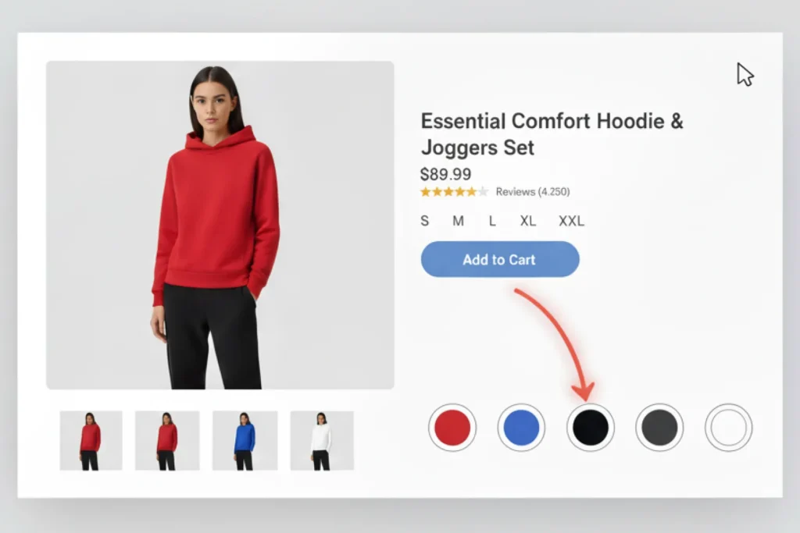Select the dark gray color swatch
800x533 pixels.
click(659, 428)
